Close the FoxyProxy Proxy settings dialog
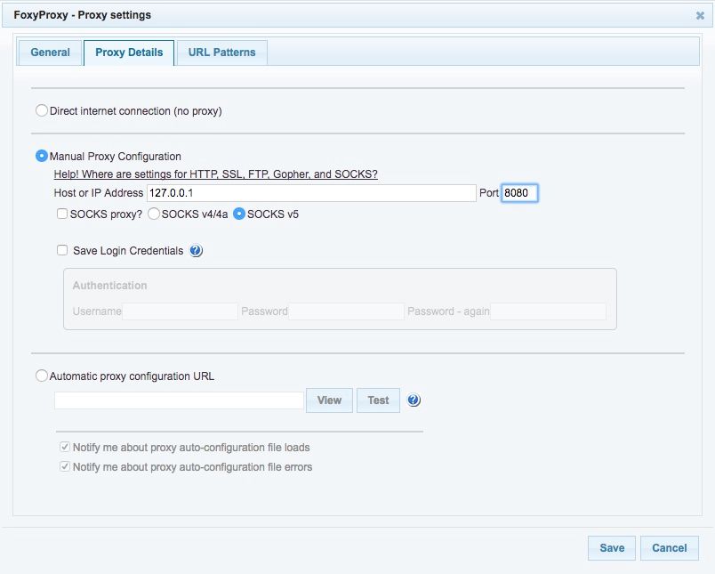This screenshot has width=715, height=574. click(700, 15)
